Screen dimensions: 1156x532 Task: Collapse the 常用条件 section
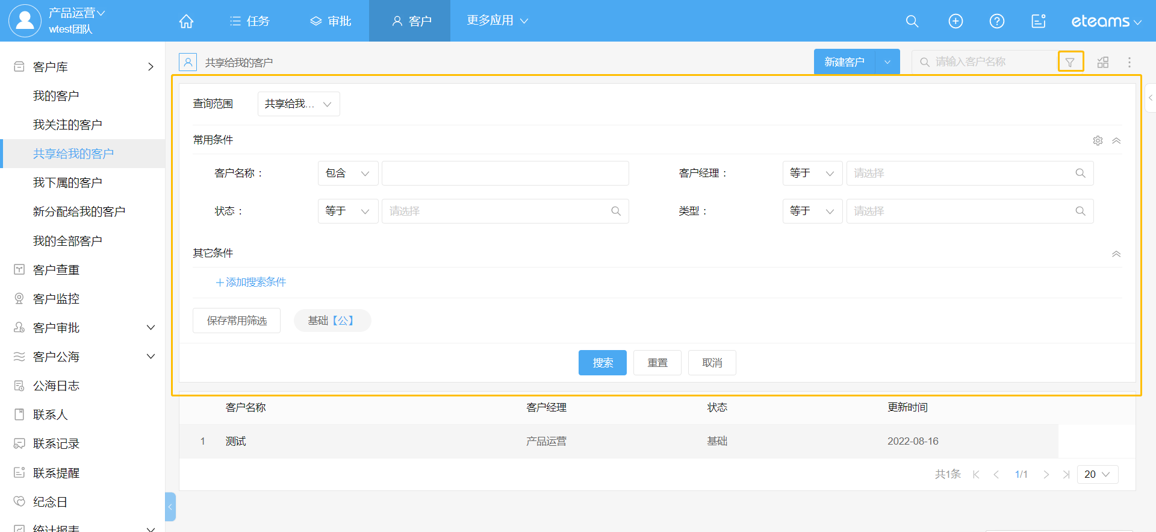[1116, 140]
